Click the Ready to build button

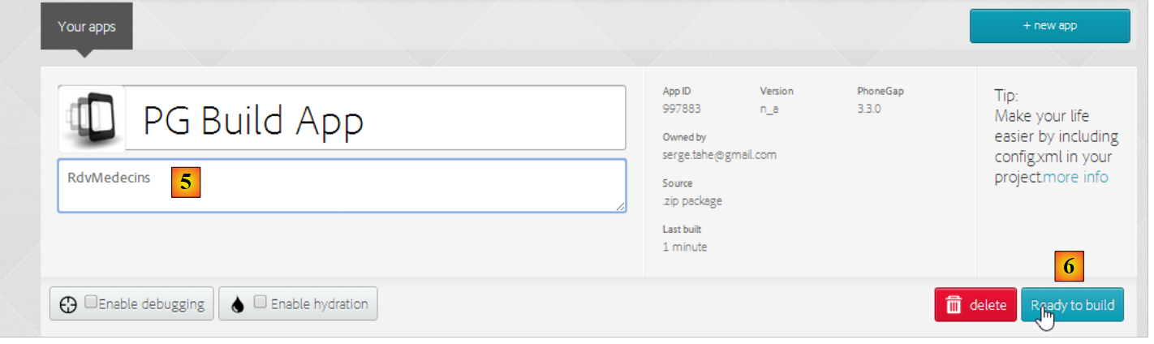[1072, 305]
